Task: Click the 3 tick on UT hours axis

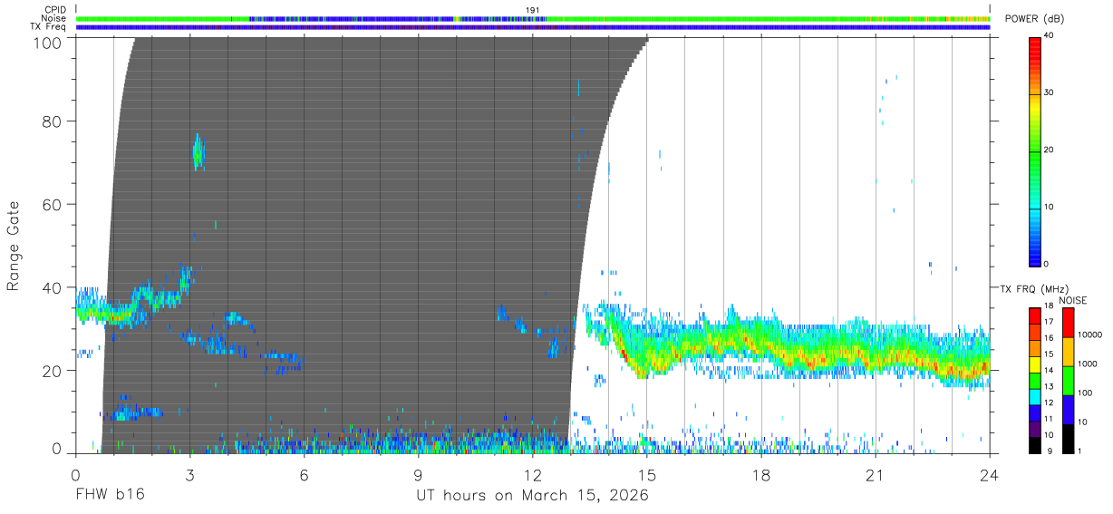Action: click(189, 474)
